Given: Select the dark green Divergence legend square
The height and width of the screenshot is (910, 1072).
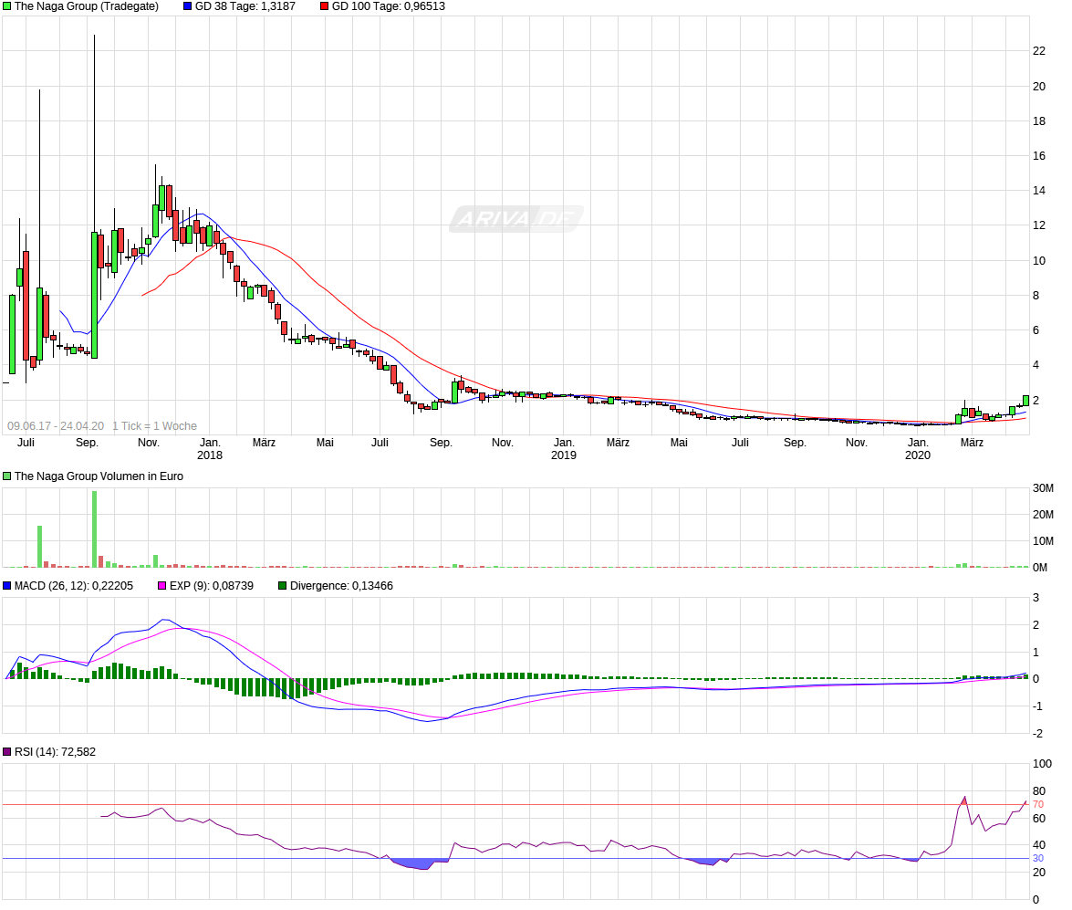Looking at the screenshot, I should click(x=283, y=586).
